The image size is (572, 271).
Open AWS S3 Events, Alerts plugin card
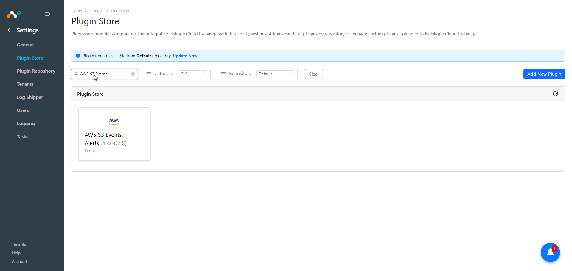[x=114, y=134]
